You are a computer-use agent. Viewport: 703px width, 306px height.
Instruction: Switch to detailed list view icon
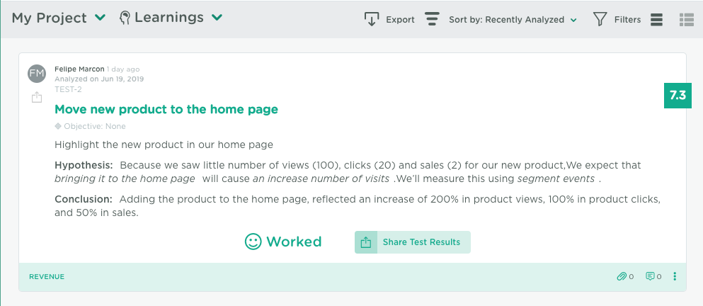687,19
